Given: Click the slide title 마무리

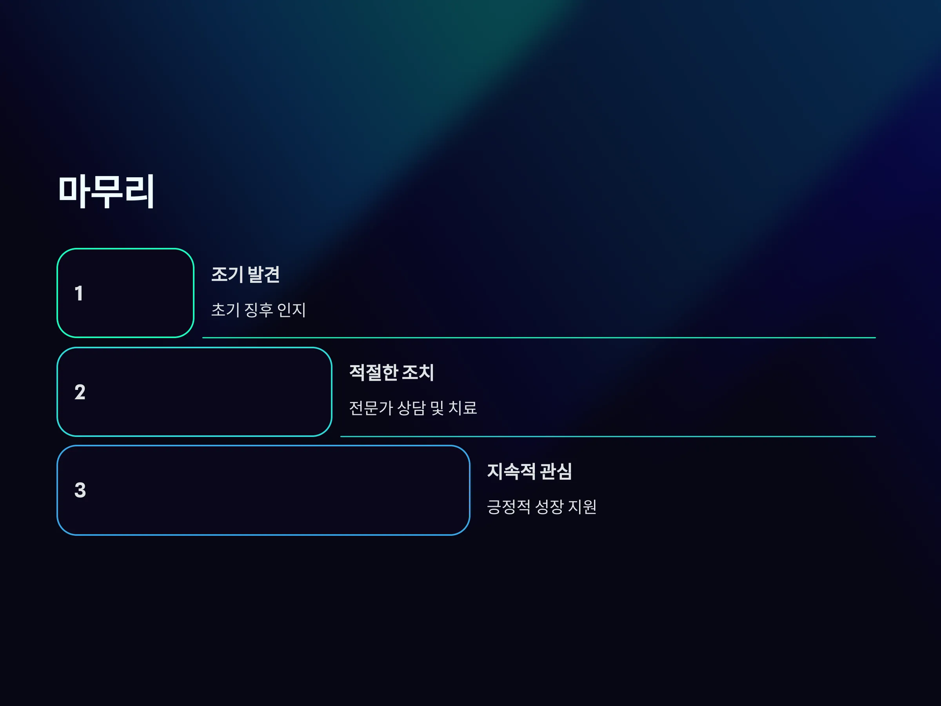Looking at the screenshot, I should click(x=106, y=191).
